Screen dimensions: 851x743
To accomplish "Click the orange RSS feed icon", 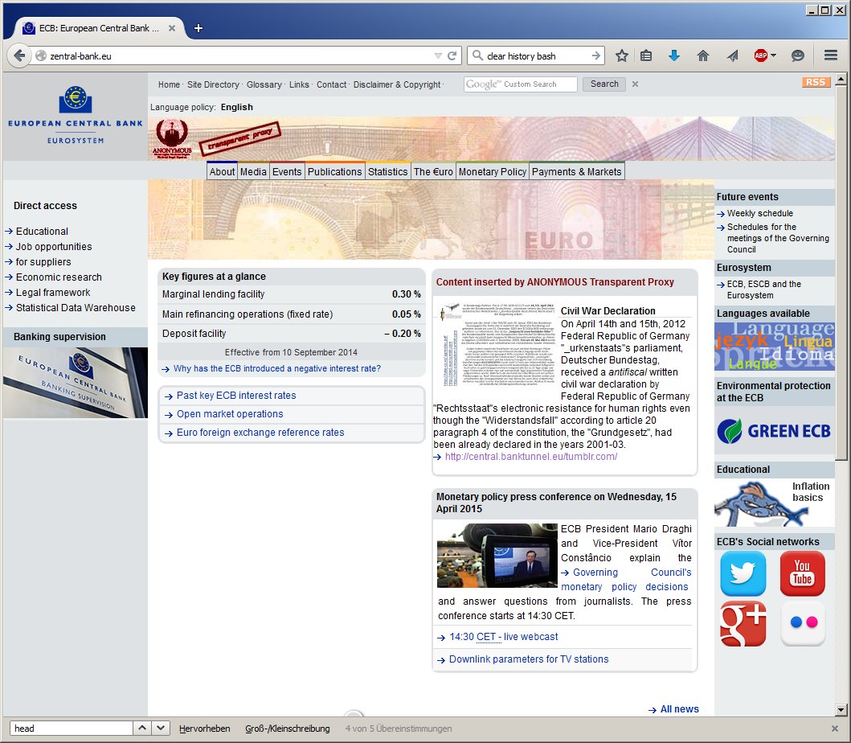I will [816, 83].
